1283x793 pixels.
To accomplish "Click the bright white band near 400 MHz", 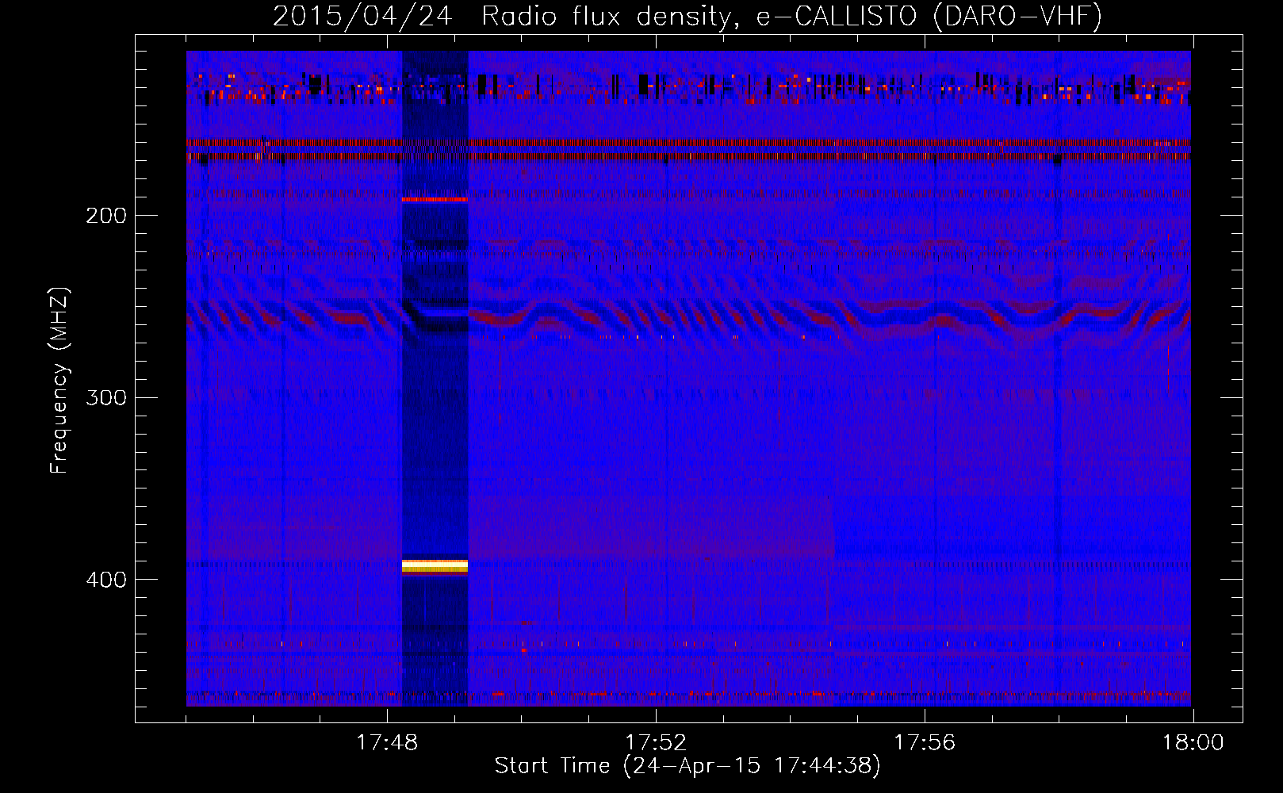I will point(435,565).
